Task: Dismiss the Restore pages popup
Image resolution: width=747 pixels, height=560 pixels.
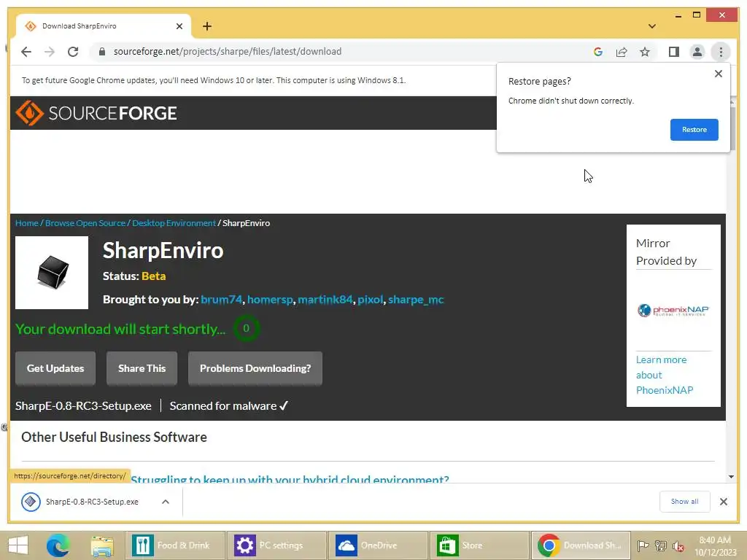Action: pyautogui.click(x=719, y=74)
